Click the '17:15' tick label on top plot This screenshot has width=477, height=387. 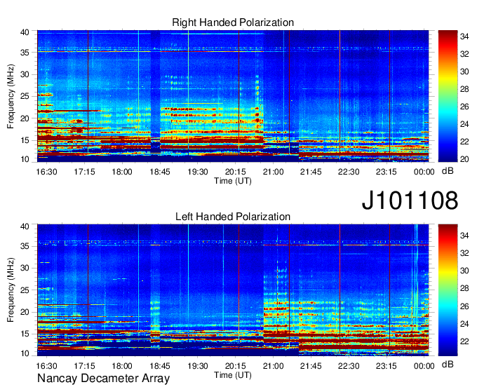click(x=84, y=172)
